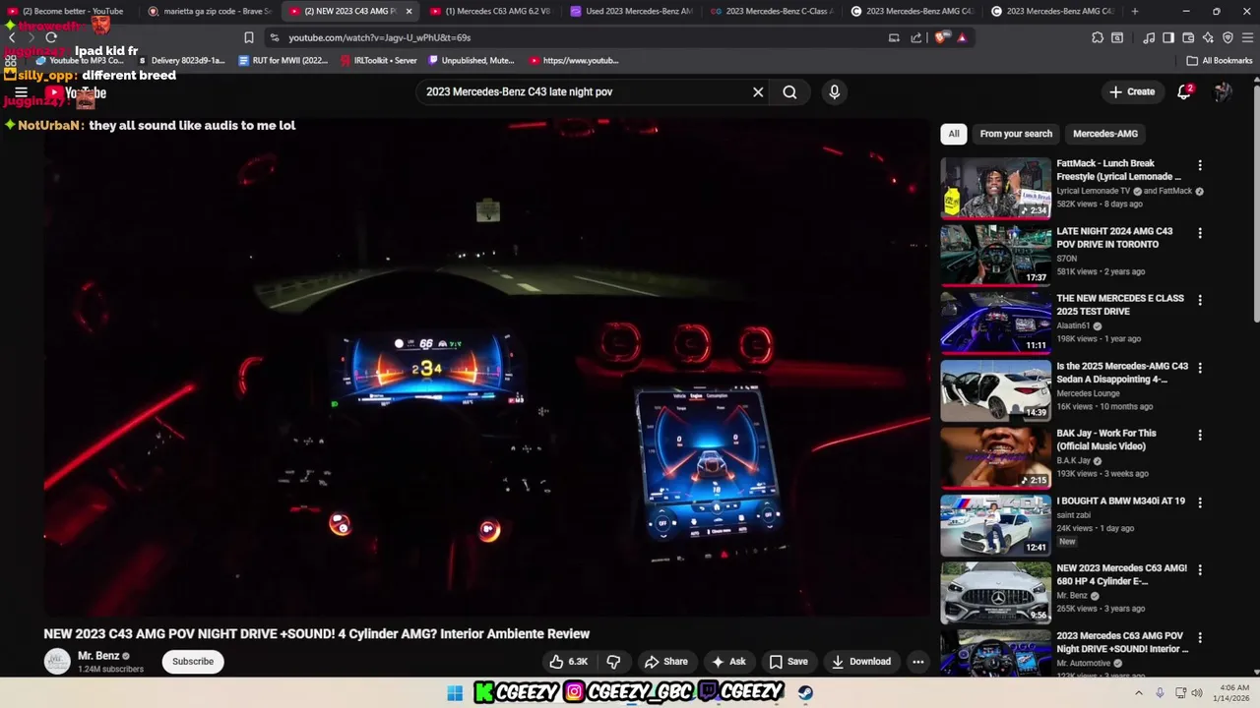Dislike the video with thumbs-down icon
Image resolution: width=1260 pixels, height=708 pixels.
tap(613, 662)
